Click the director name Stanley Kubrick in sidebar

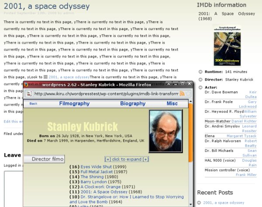click(x=239, y=80)
